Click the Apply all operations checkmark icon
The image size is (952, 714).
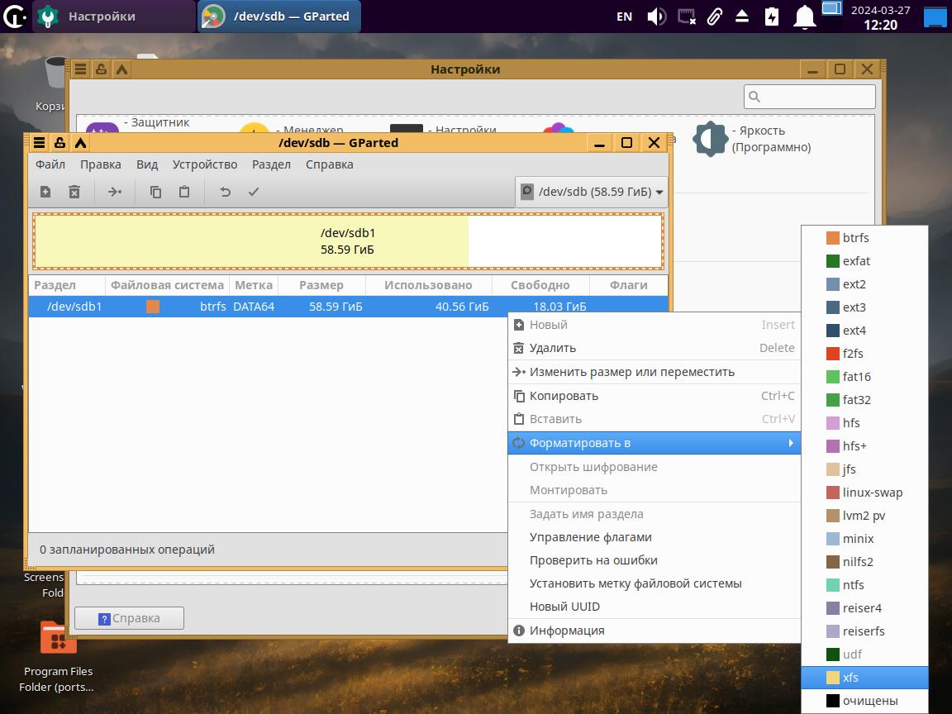pos(254,192)
